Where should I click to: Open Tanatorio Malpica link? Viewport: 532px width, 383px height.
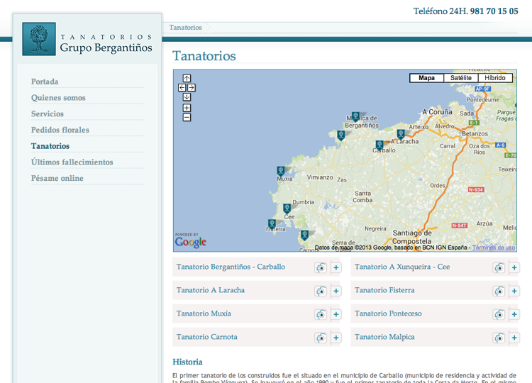(384, 337)
